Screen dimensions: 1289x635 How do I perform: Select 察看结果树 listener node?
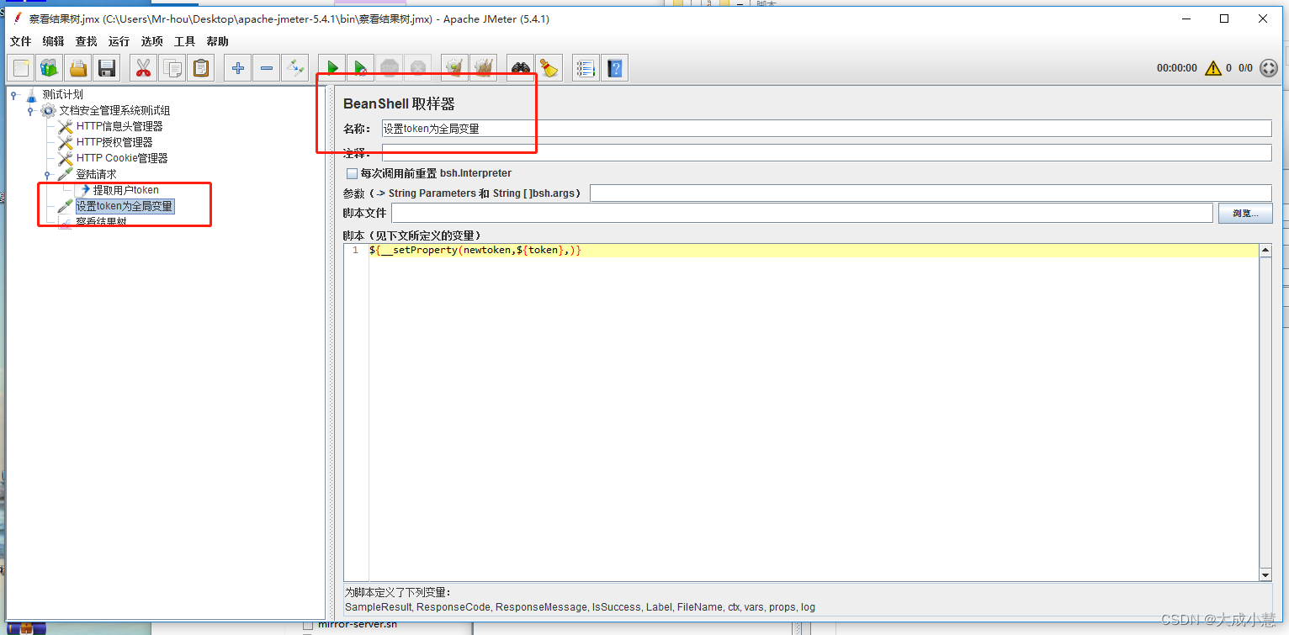tap(101, 222)
